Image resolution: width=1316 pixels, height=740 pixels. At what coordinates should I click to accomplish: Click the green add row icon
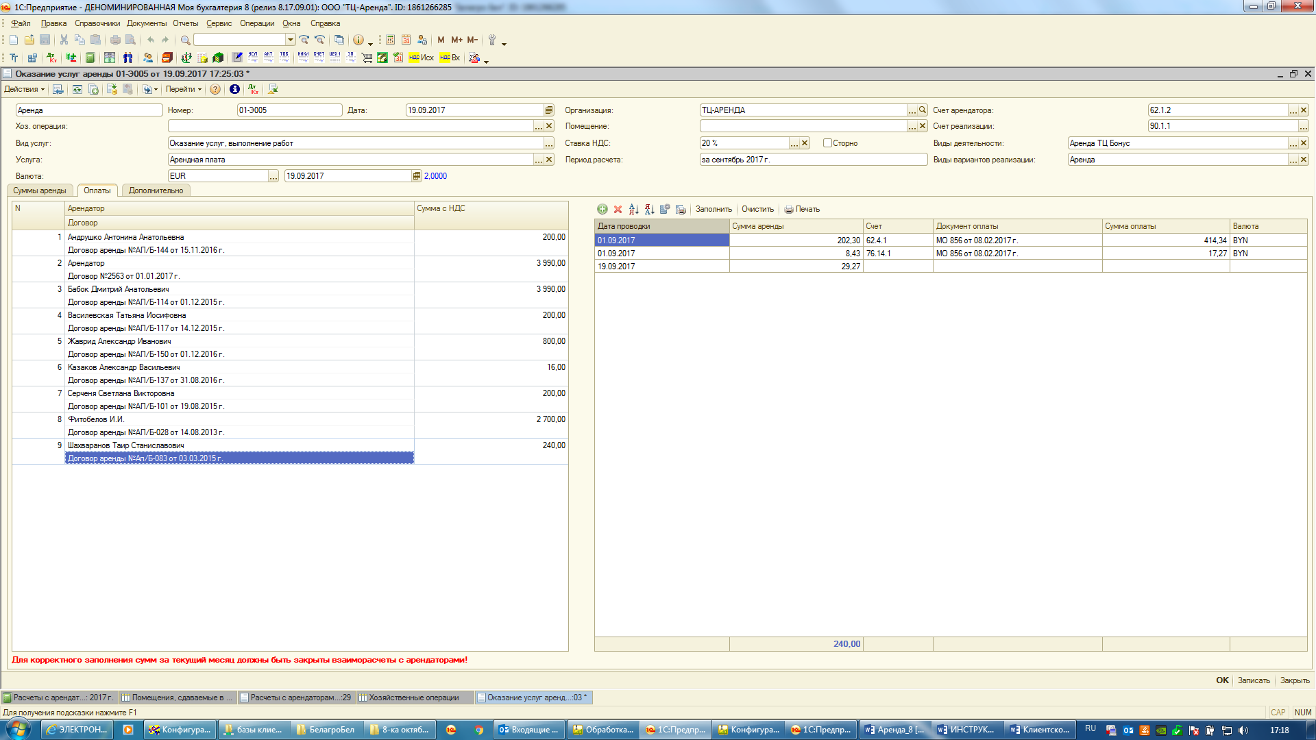[x=602, y=209]
